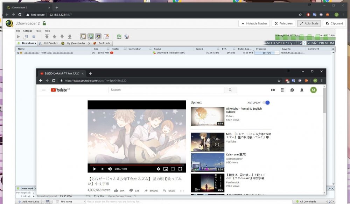Click NEED SPEED premium banner
The image size is (350, 204).
click(x=300, y=43)
